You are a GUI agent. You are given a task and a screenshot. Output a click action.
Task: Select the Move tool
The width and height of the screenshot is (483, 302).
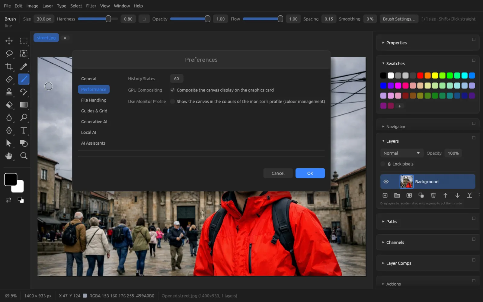(9, 41)
